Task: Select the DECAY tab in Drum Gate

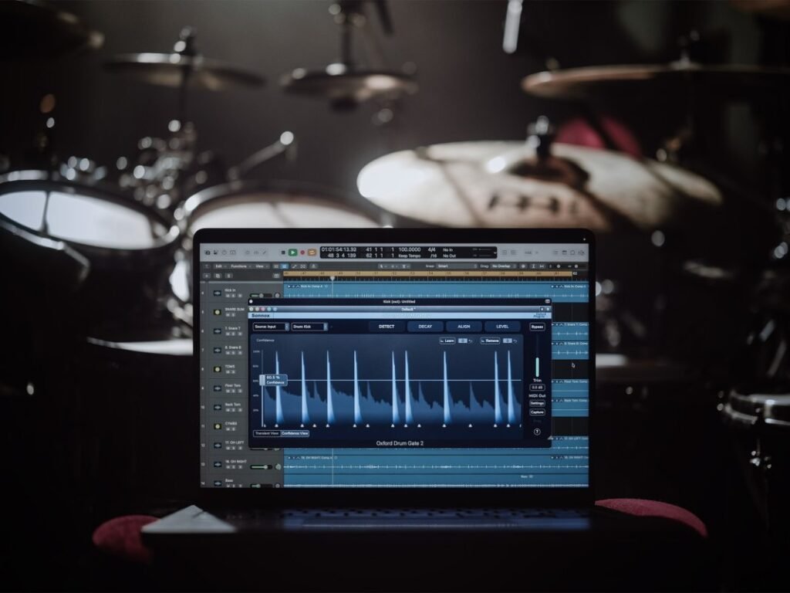Action: click(x=424, y=327)
